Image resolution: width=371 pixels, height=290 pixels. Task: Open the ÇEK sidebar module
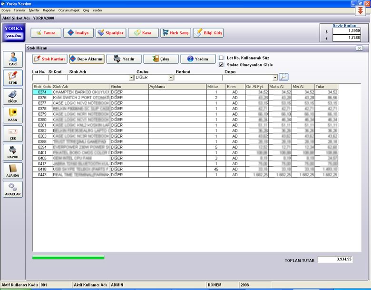pyautogui.click(x=13, y=134)
